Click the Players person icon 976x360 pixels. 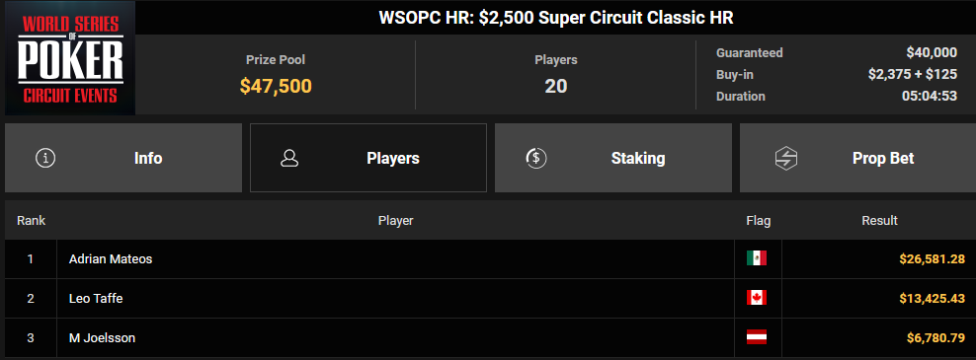[x=289, y=158]
